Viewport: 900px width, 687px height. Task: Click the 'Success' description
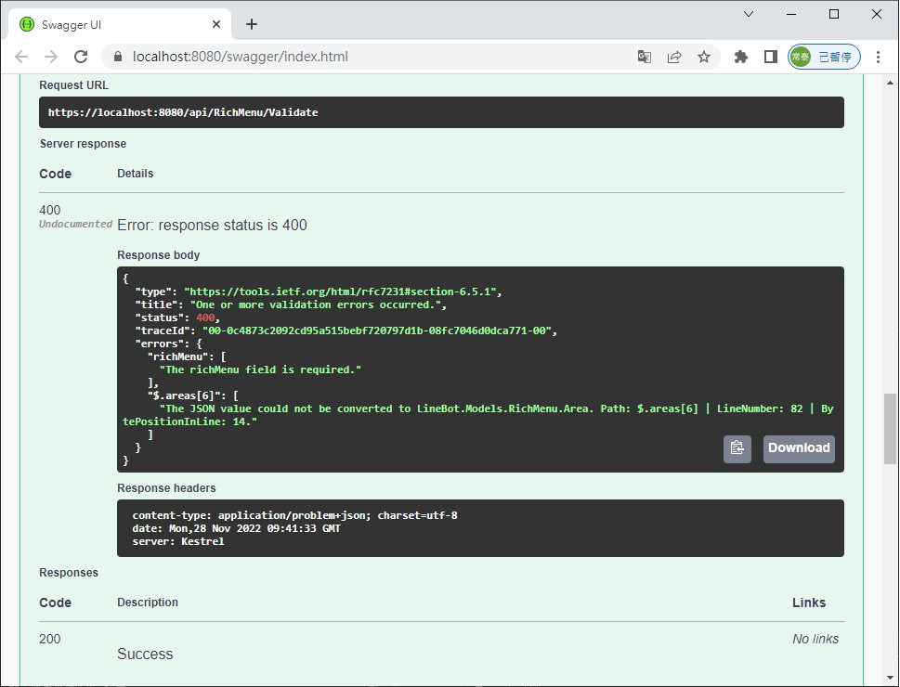click(x=145, y=654)
